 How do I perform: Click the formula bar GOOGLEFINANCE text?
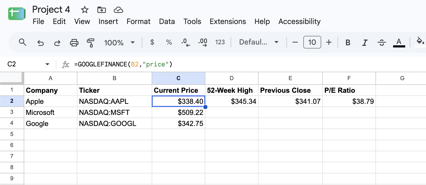[123, 64]
